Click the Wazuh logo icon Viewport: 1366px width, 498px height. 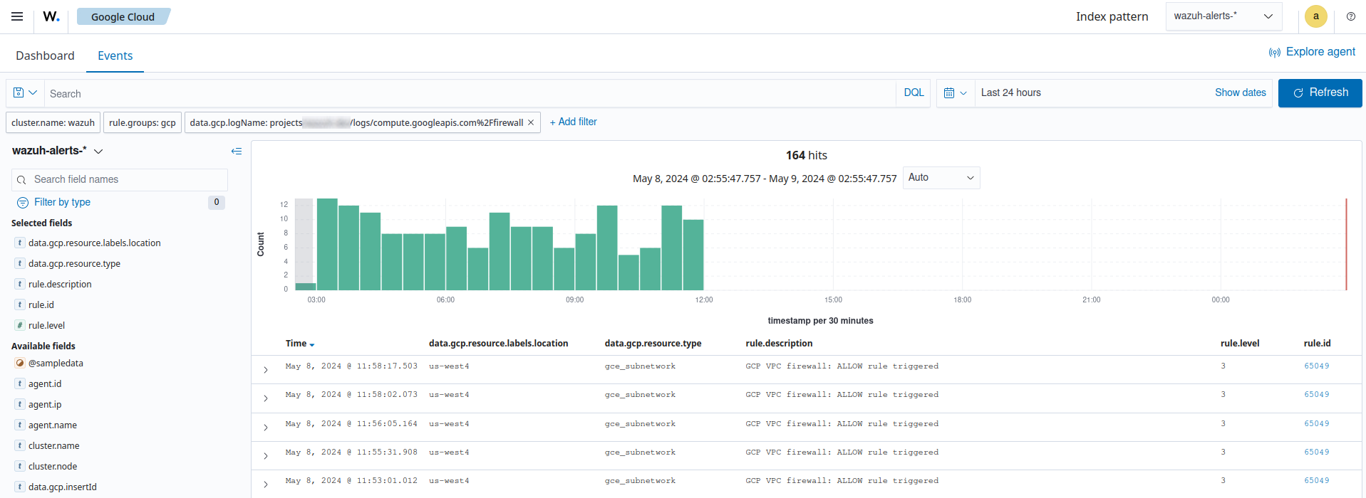click(x=51, y=16)
